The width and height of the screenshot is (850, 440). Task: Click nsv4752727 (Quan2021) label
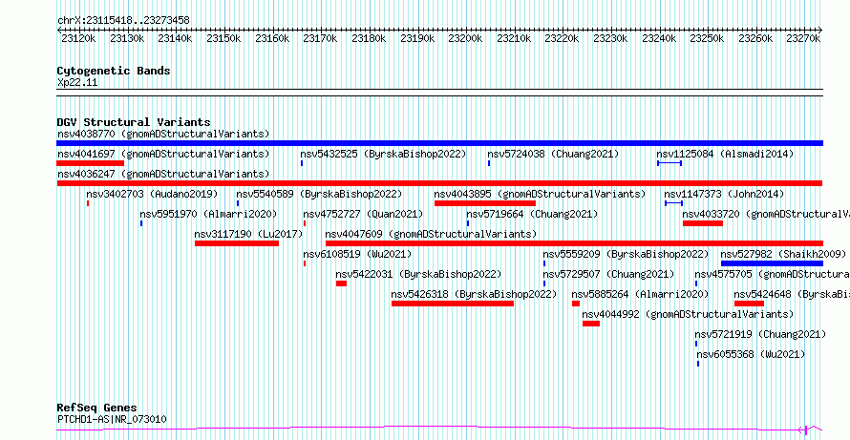coord(363,214)
